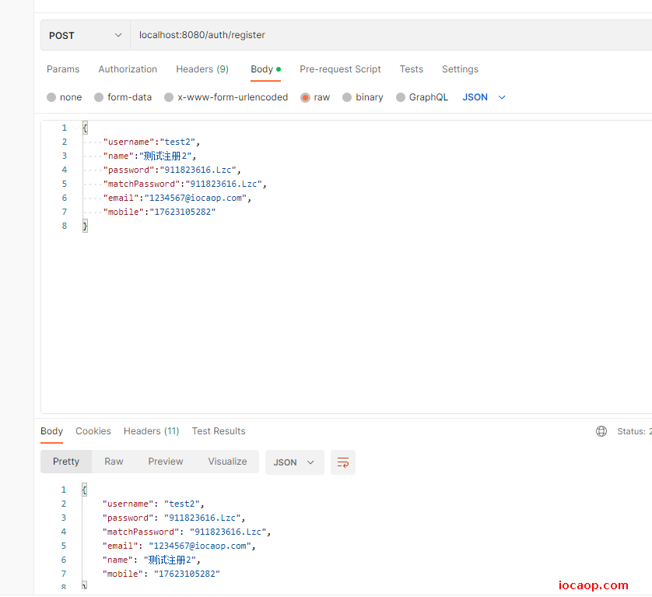Toggle the response word wrap icon

coord(343,462)
